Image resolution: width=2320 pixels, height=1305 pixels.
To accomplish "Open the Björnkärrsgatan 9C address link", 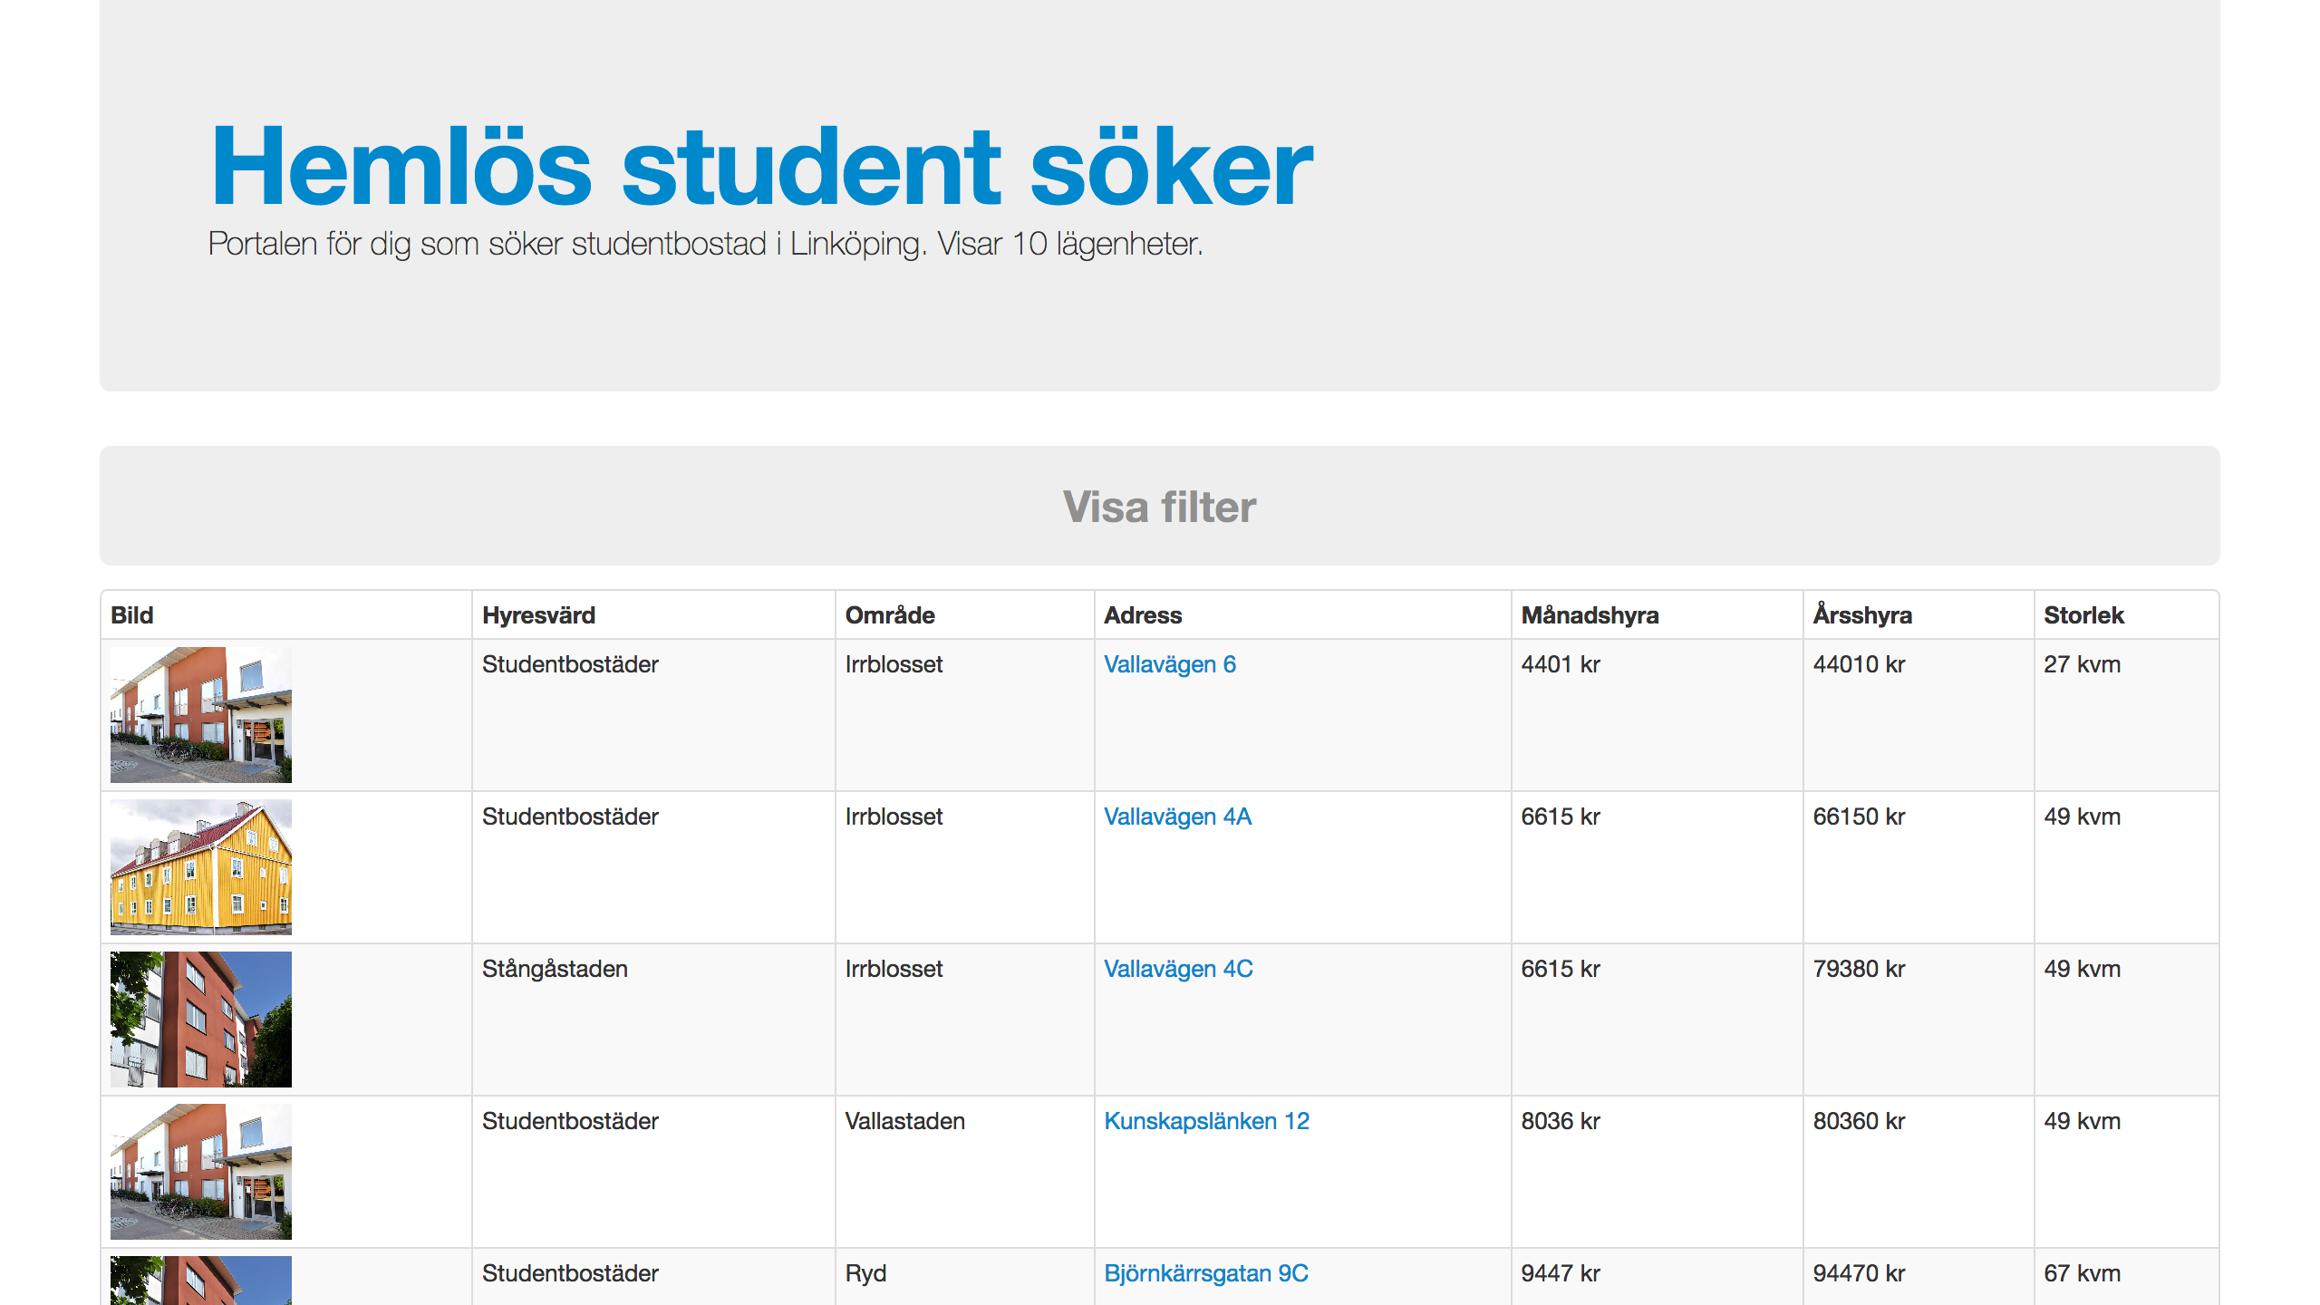I will point(1206,1273).
